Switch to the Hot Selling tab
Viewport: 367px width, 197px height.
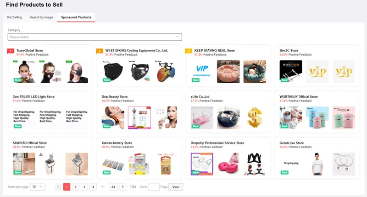pyautogui.click(x=14, y=17)
